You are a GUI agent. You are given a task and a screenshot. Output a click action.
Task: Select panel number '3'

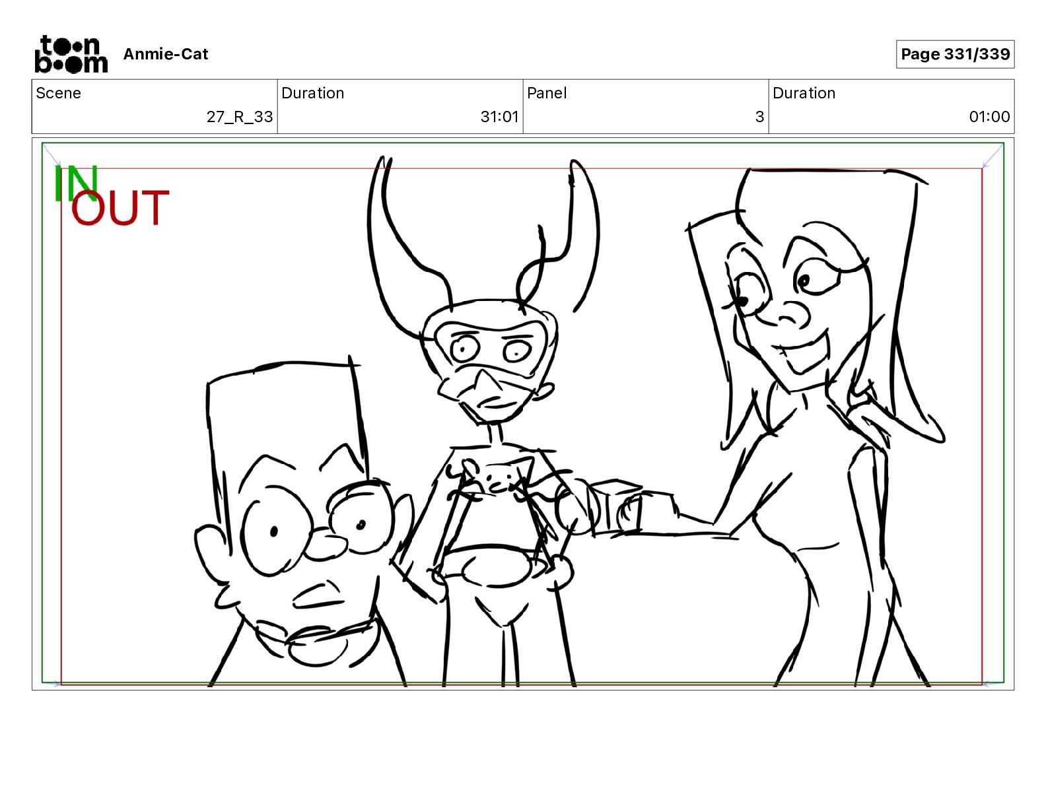[759, 117]
